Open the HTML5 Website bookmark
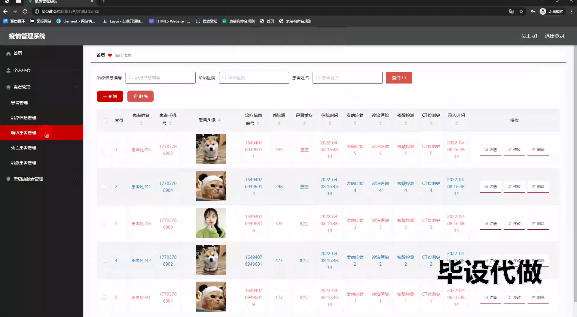The width and height of the screenshot is (577, 317). 169,21
